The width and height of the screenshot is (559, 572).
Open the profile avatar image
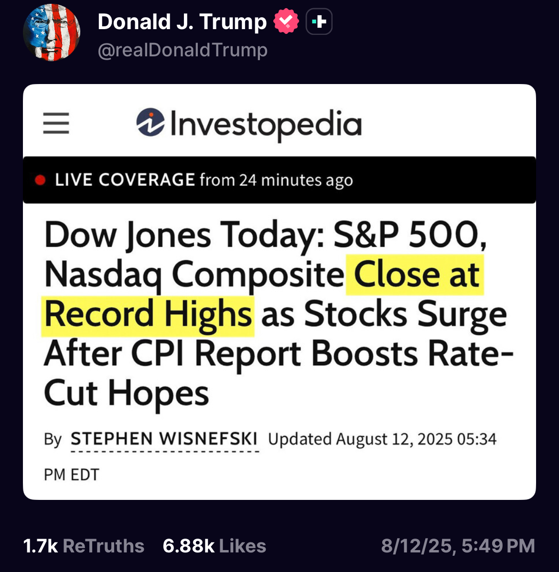[x=52, y=32]
